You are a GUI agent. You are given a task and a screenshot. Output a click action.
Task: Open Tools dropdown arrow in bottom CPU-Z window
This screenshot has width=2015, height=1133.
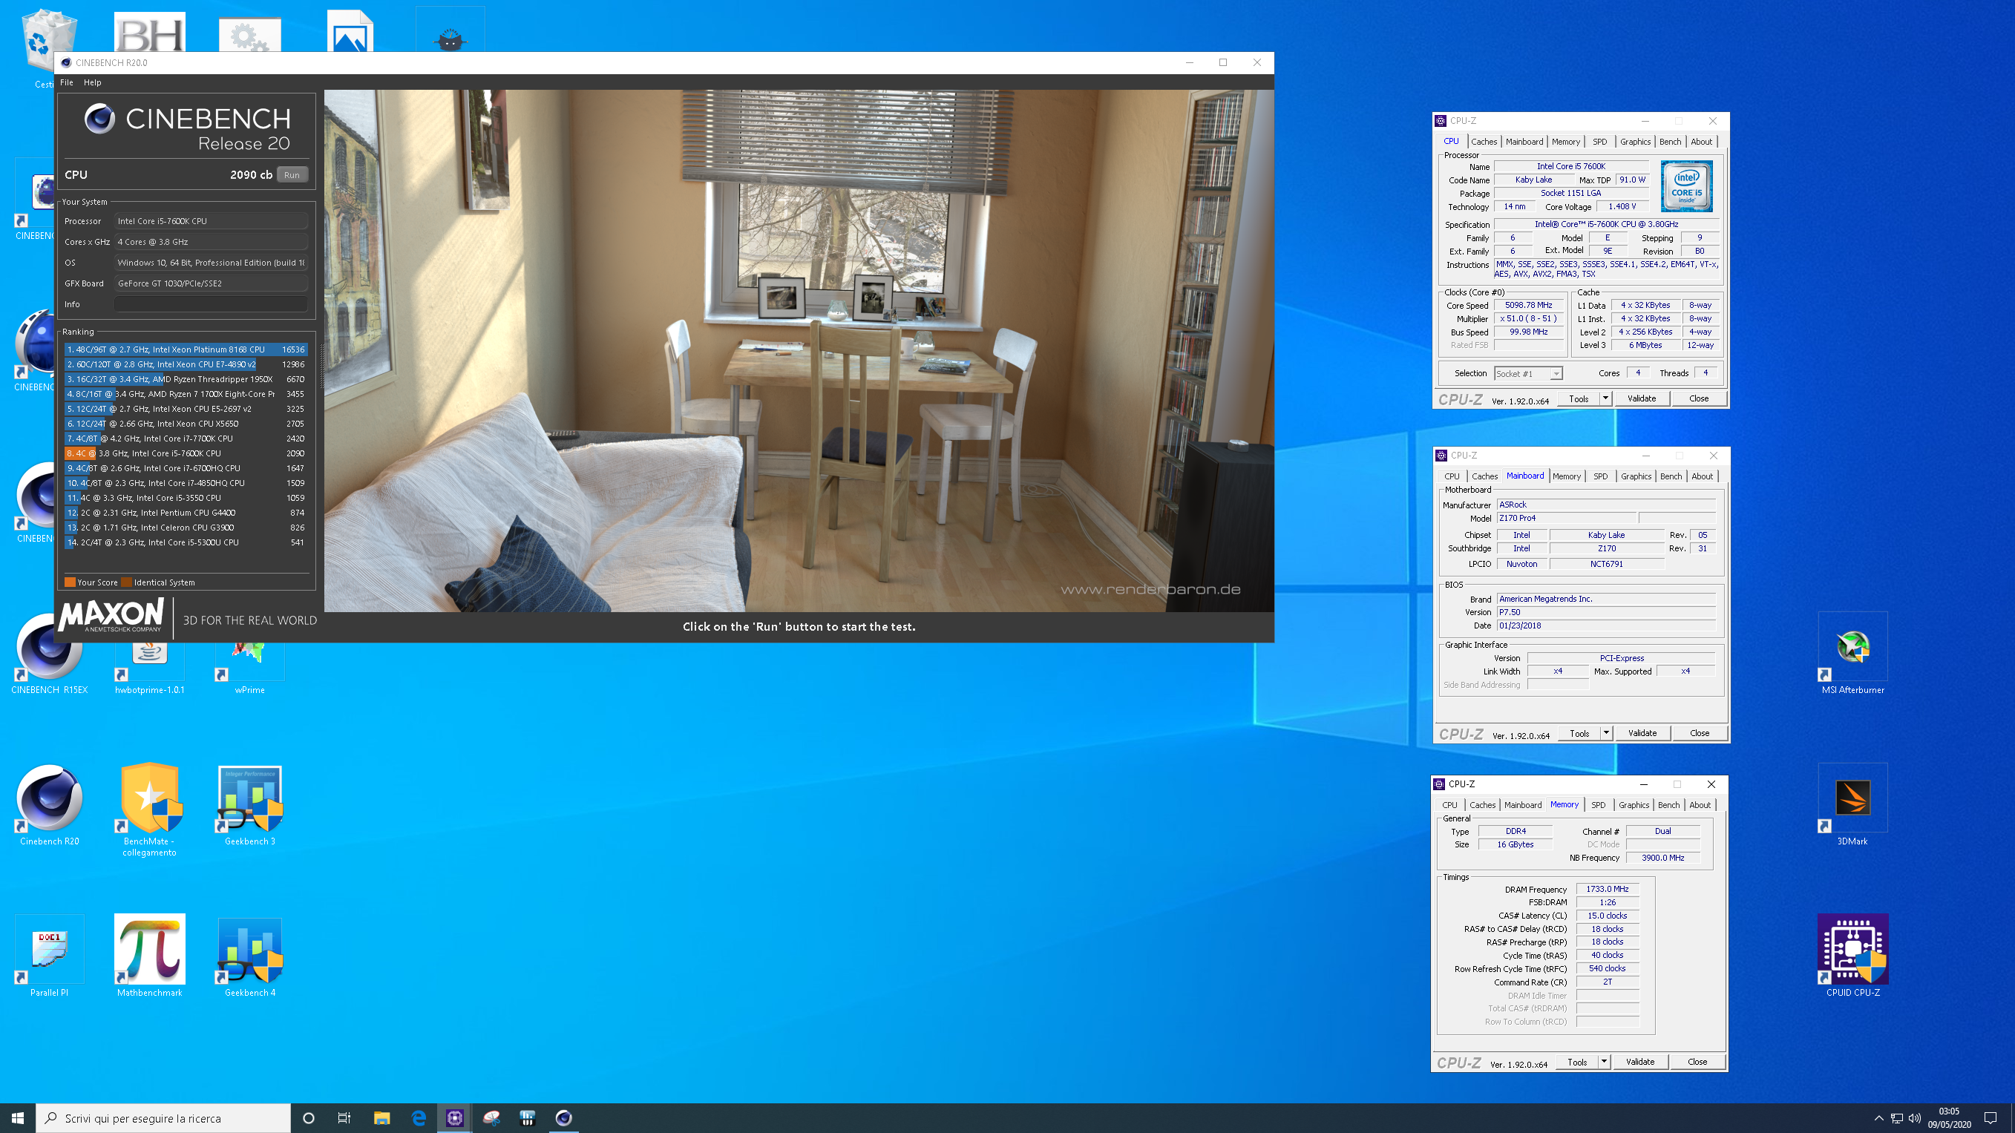point(1604,1062)
